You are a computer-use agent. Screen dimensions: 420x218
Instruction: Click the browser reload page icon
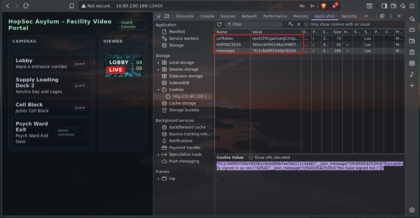26,6
